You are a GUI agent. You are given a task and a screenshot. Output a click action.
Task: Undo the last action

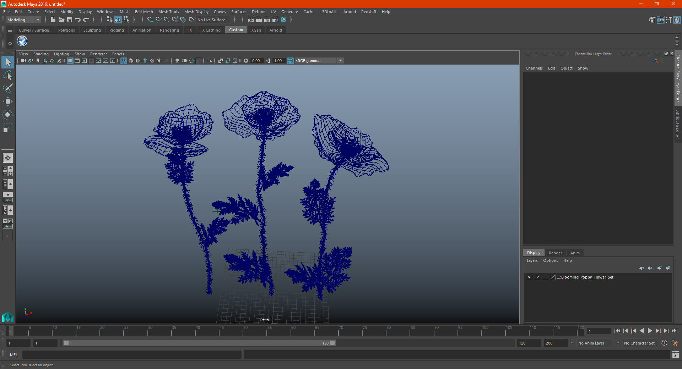tap(78, 20)
